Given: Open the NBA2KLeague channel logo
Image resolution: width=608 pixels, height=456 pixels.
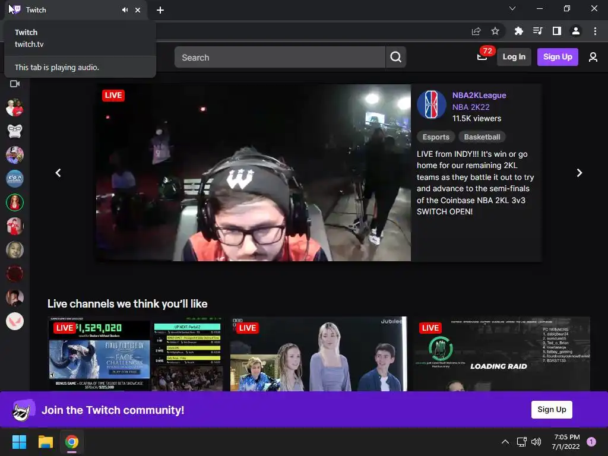Looking at the screenshot, I should click(432, 104).
